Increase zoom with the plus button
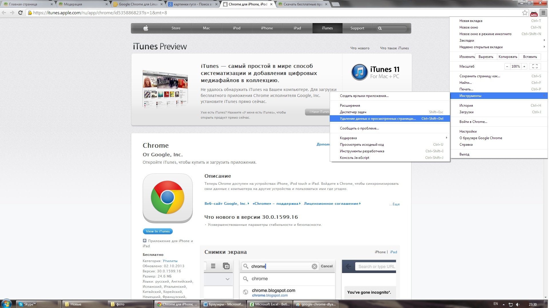Image resolution: width=549 pixels, height=308 pixels. [524, 66]
